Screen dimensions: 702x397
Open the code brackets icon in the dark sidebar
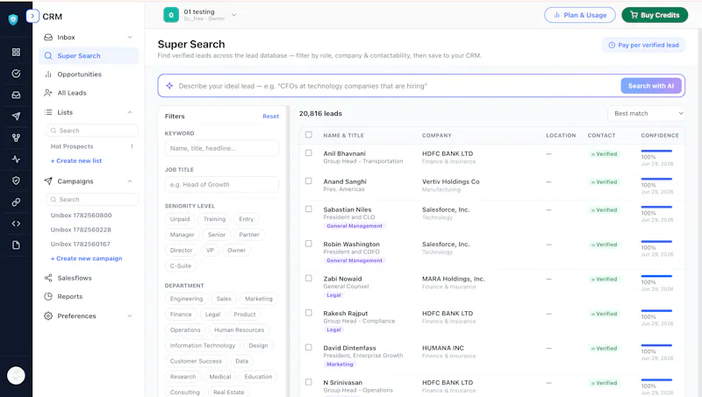[16, 223]
